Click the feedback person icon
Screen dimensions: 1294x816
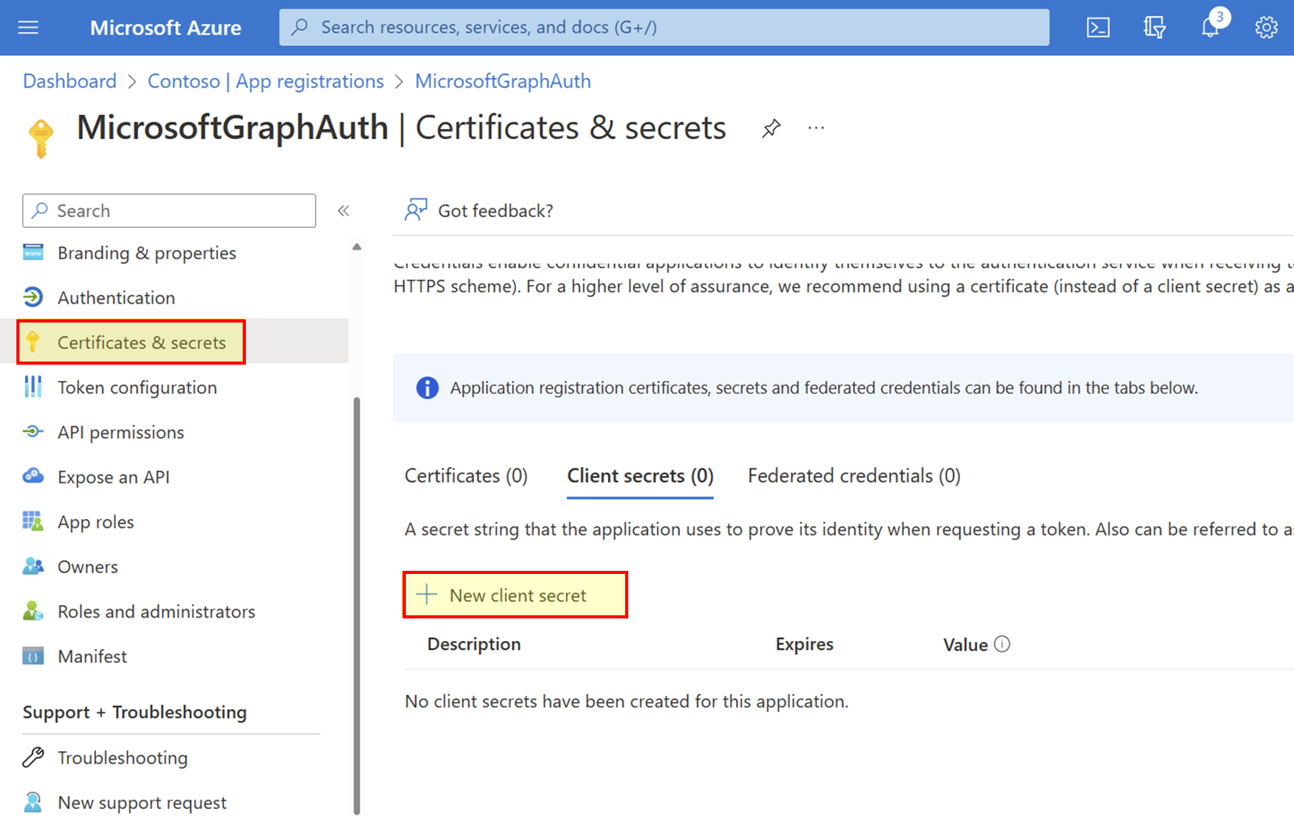coord(416,209)
